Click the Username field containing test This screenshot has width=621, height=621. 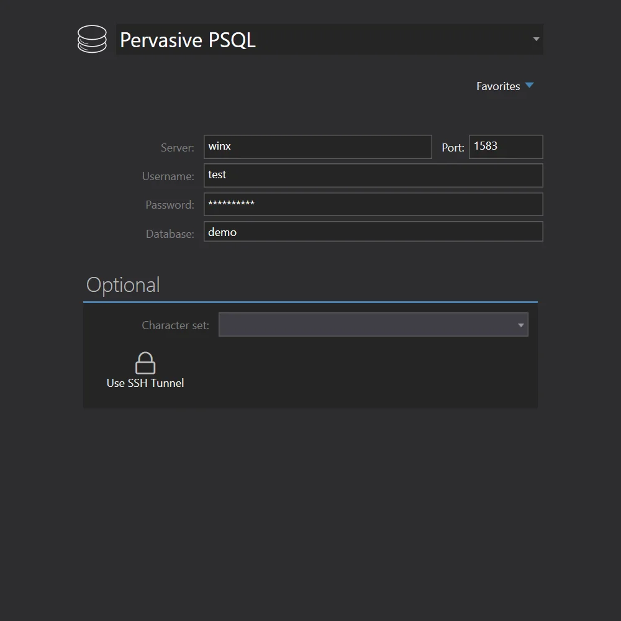(373, 175)
